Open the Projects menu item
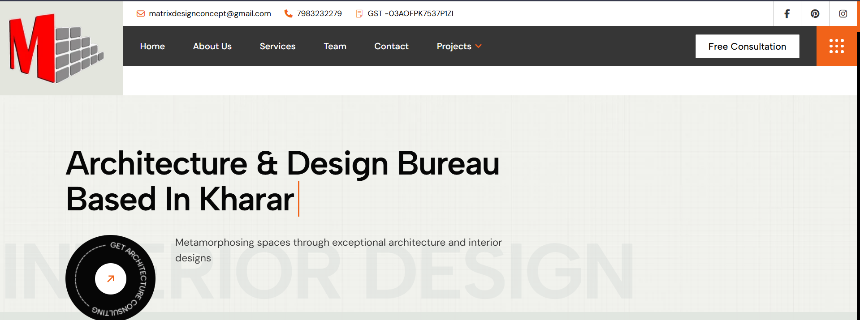This screenshot has height=320, width=860. 454,46
